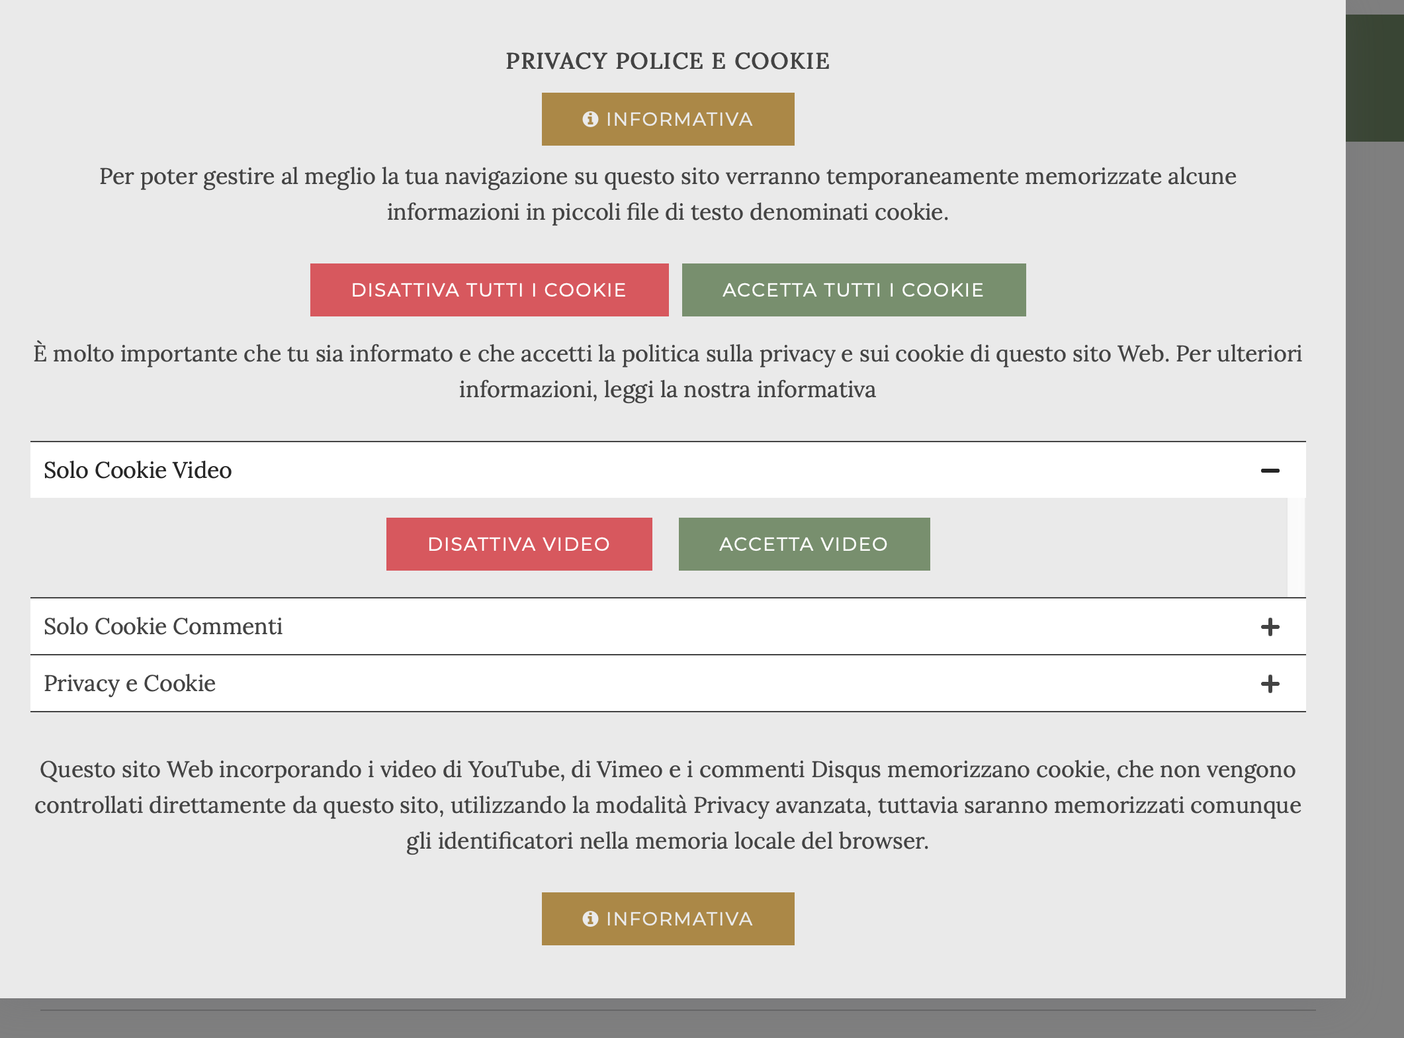Screen dimensions: 1404x1038
Task: Click the Privacy Police e Cookie heading
Action: point(668,61)
